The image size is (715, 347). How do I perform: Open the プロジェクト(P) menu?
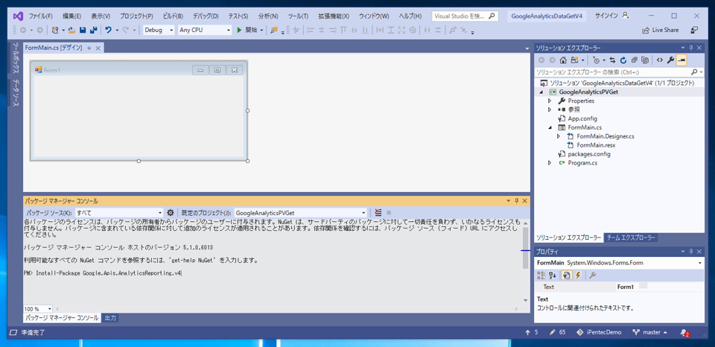coord(136,16)
